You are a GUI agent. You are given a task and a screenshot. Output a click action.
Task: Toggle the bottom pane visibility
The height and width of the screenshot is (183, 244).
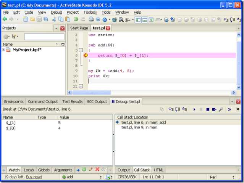[145, 20]
